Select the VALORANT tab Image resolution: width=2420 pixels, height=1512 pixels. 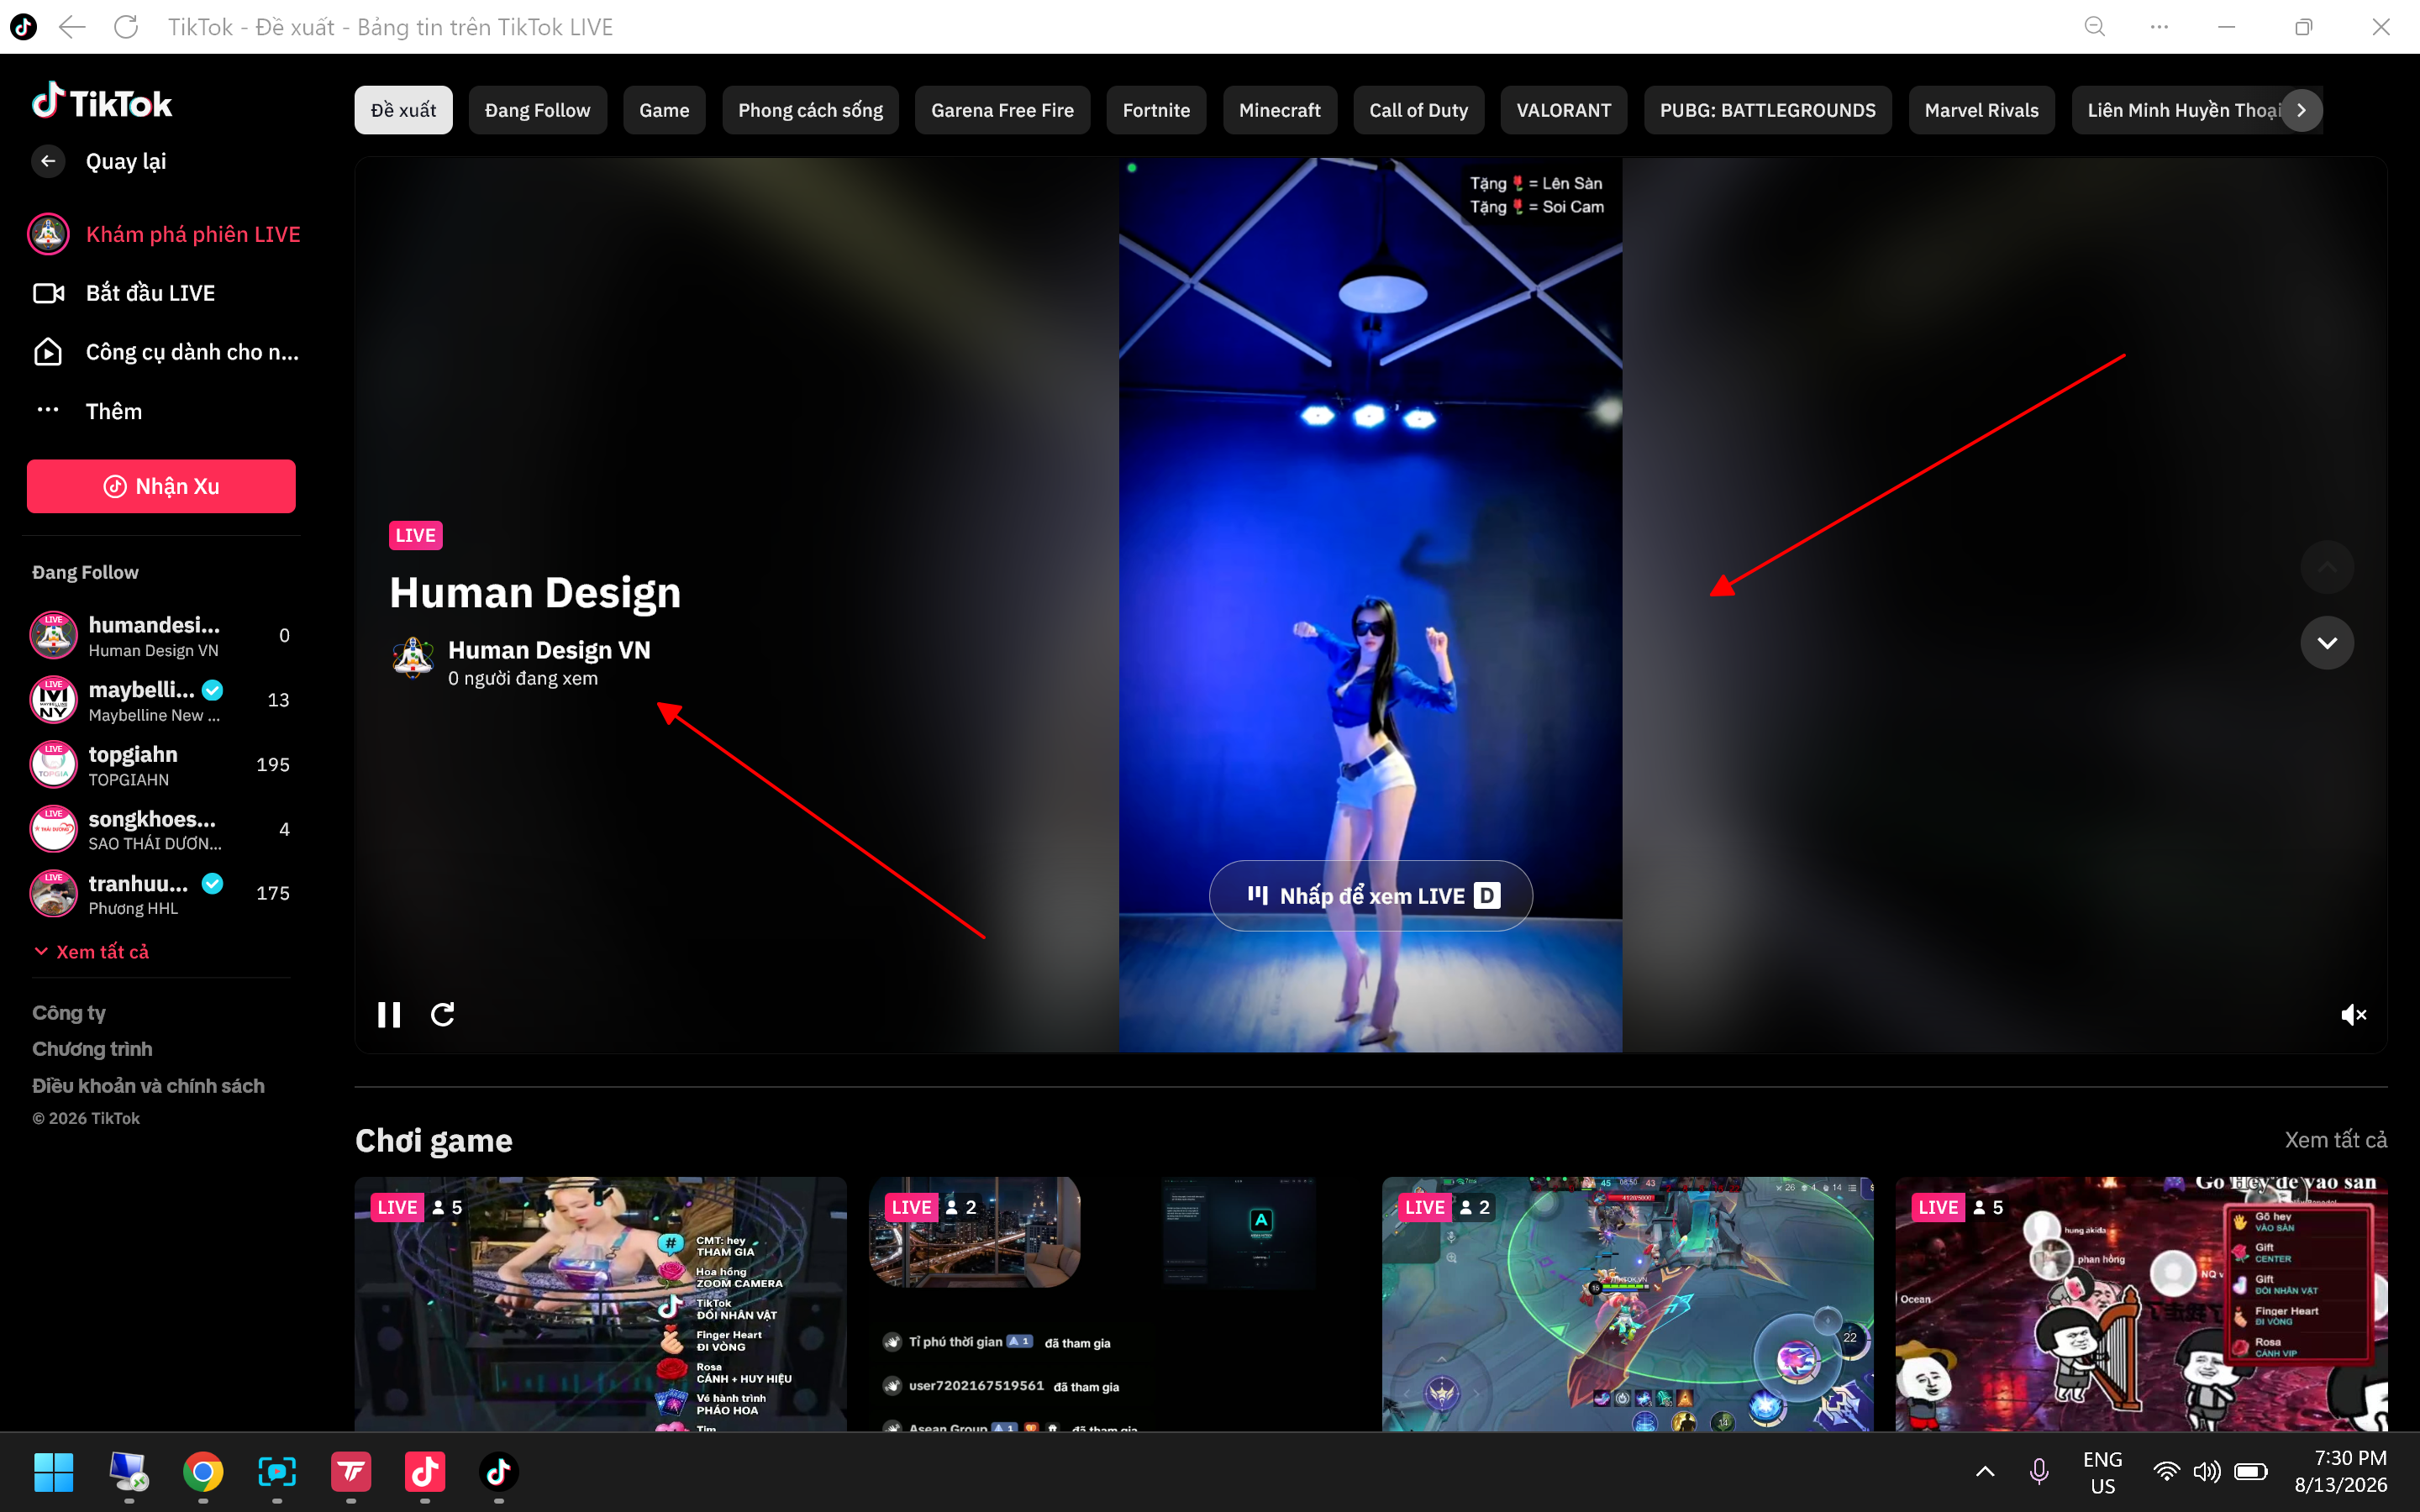(1563, 110)
